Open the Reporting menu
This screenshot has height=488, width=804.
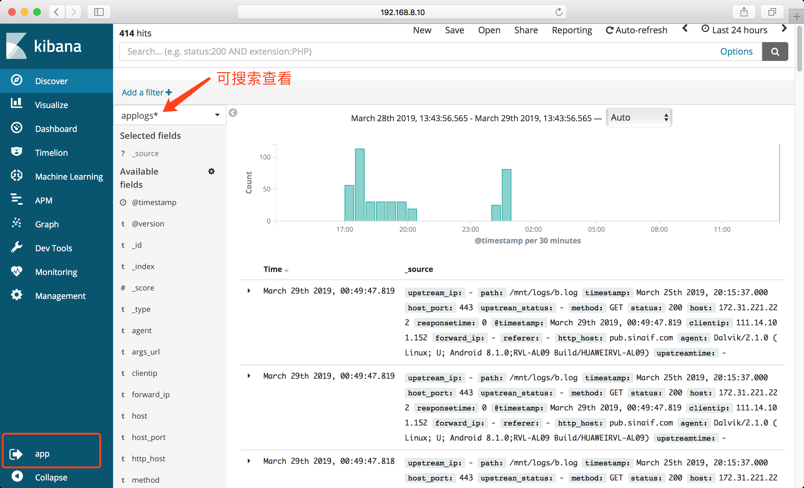pyautogui.click(x=572, y=30)
